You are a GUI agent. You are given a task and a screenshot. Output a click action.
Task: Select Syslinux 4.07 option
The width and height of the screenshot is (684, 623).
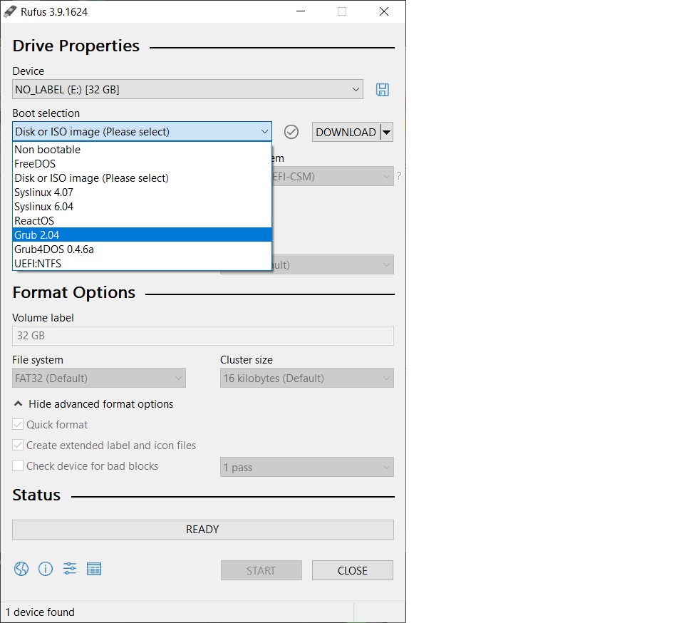[x=142, y=192]
